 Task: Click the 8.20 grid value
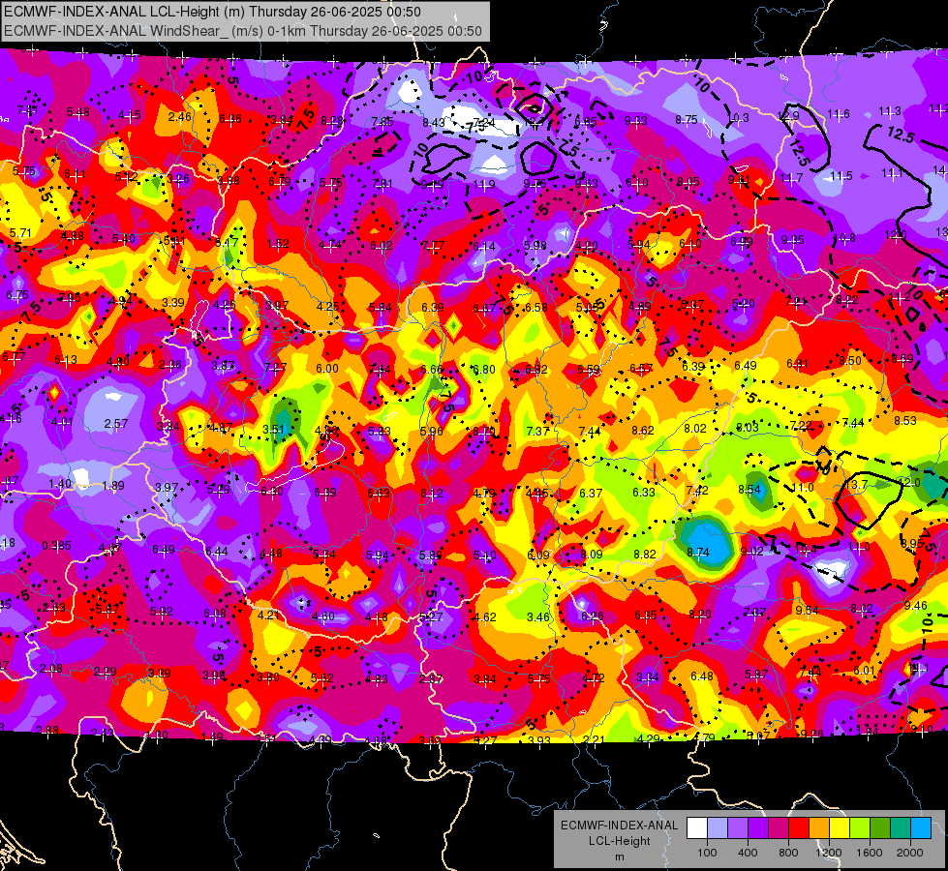click(x=700, y=615)
